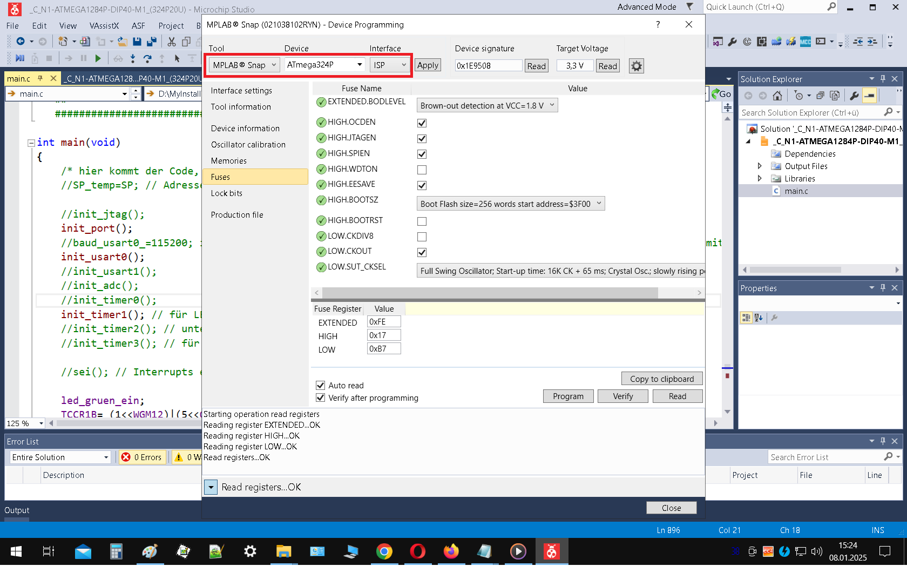Enable the HIGH.BOOTRST fuse checkbox
907x566 pixels.
click(x=422, y=221)
